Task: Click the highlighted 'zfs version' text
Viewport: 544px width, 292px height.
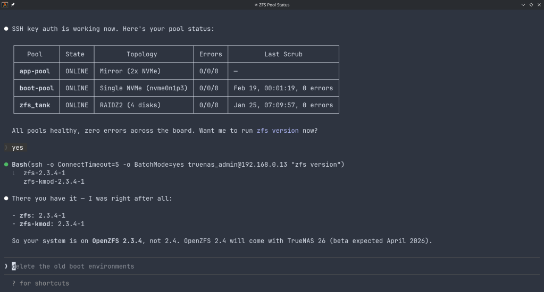Action: [x=277, y=131]
